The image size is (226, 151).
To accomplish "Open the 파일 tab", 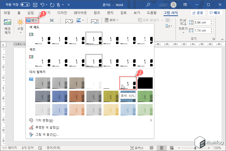I will [x=7, y=13].
